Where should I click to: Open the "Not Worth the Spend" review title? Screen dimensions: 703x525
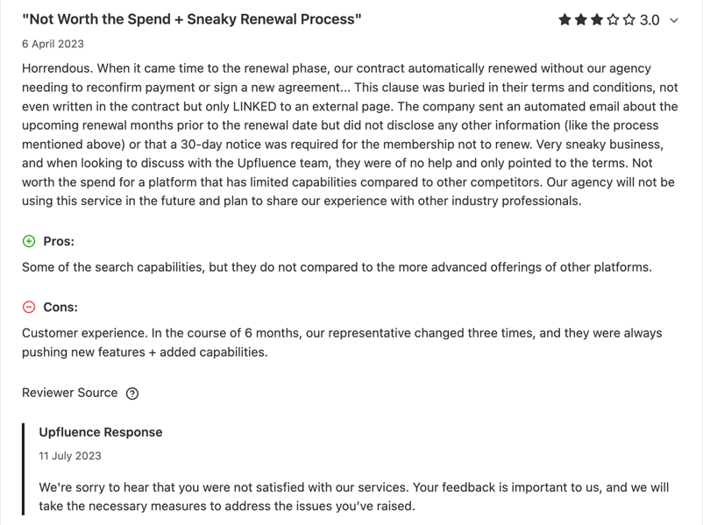(192, 19)
